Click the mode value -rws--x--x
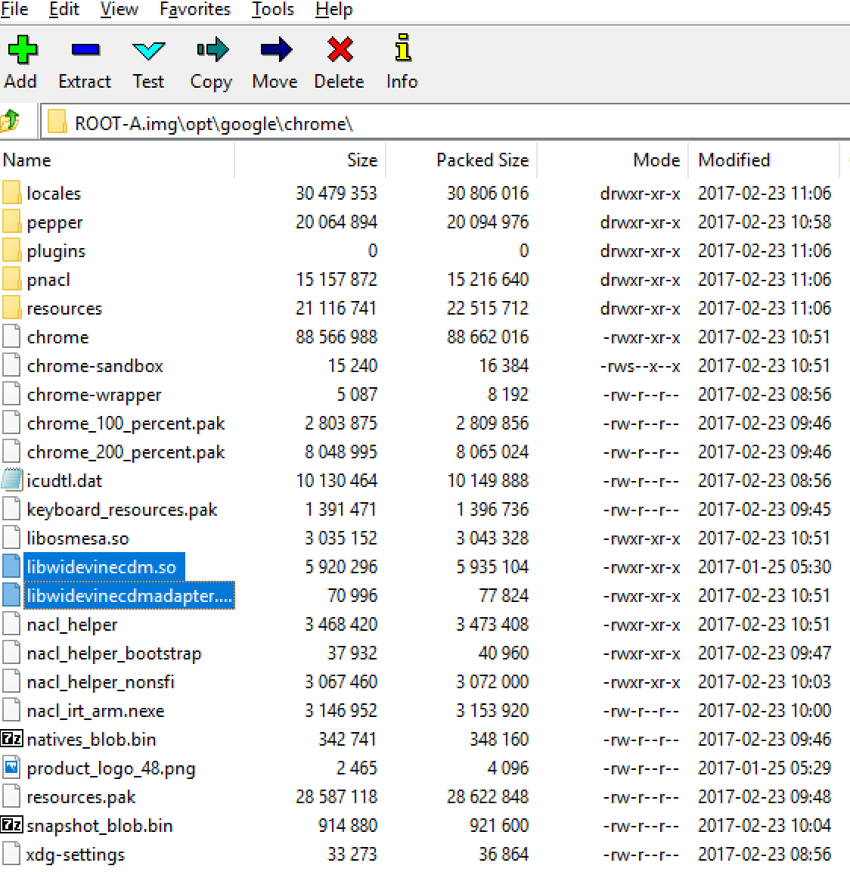This screenshot has width=850, height=872. coord(640,366)
